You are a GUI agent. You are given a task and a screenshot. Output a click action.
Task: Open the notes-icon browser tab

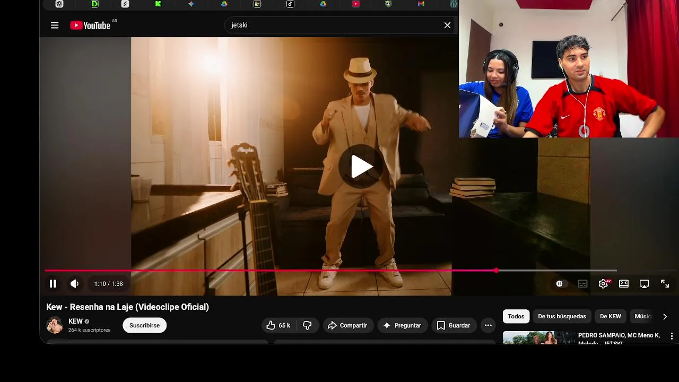click(x=257, y=4)
